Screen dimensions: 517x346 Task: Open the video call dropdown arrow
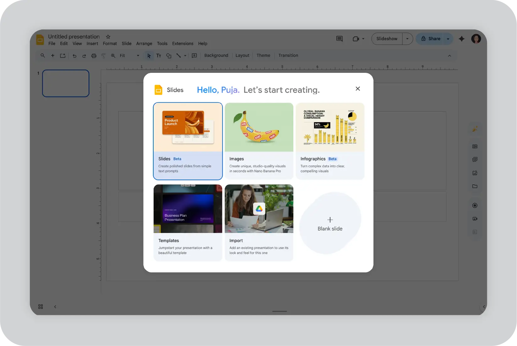tap(363, 39)
